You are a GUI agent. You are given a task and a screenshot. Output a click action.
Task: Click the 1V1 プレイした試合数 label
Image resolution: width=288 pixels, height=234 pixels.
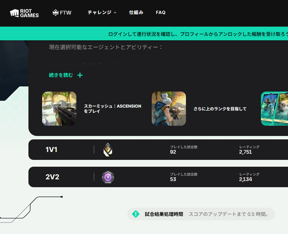click(x=184, y=147)
